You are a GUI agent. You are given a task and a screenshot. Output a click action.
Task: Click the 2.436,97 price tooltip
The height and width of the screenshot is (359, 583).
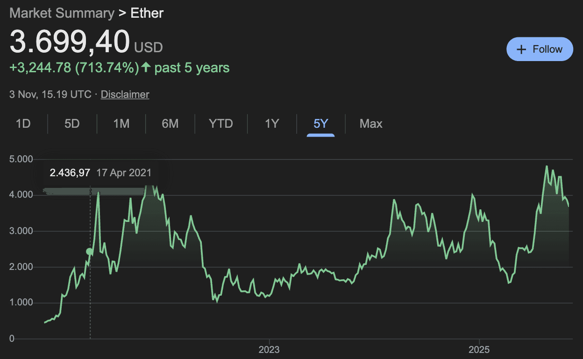70,173
